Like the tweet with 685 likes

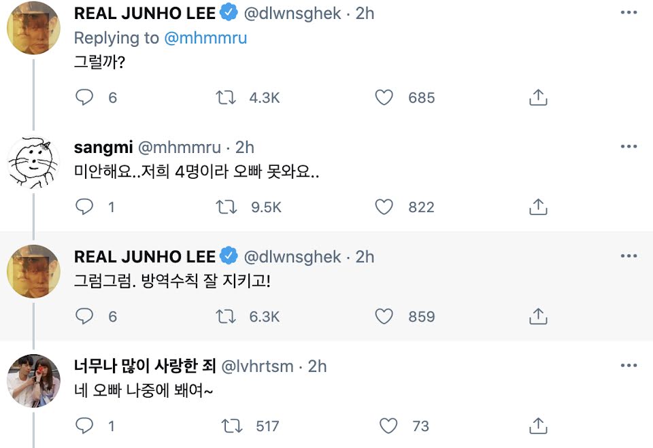(x=384, y=97)
